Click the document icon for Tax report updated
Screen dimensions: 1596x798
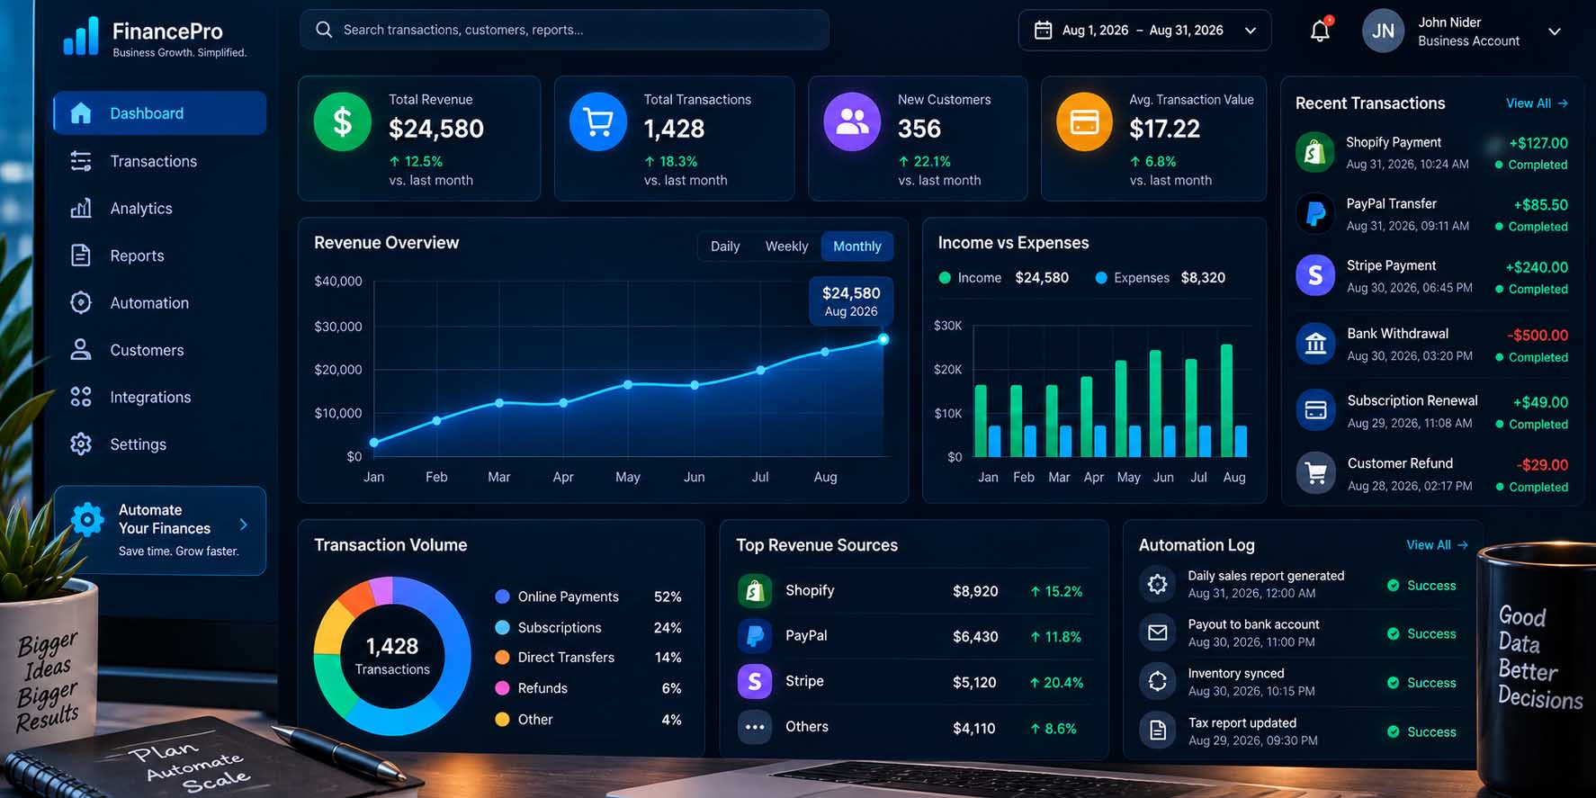coord(1158,731)
